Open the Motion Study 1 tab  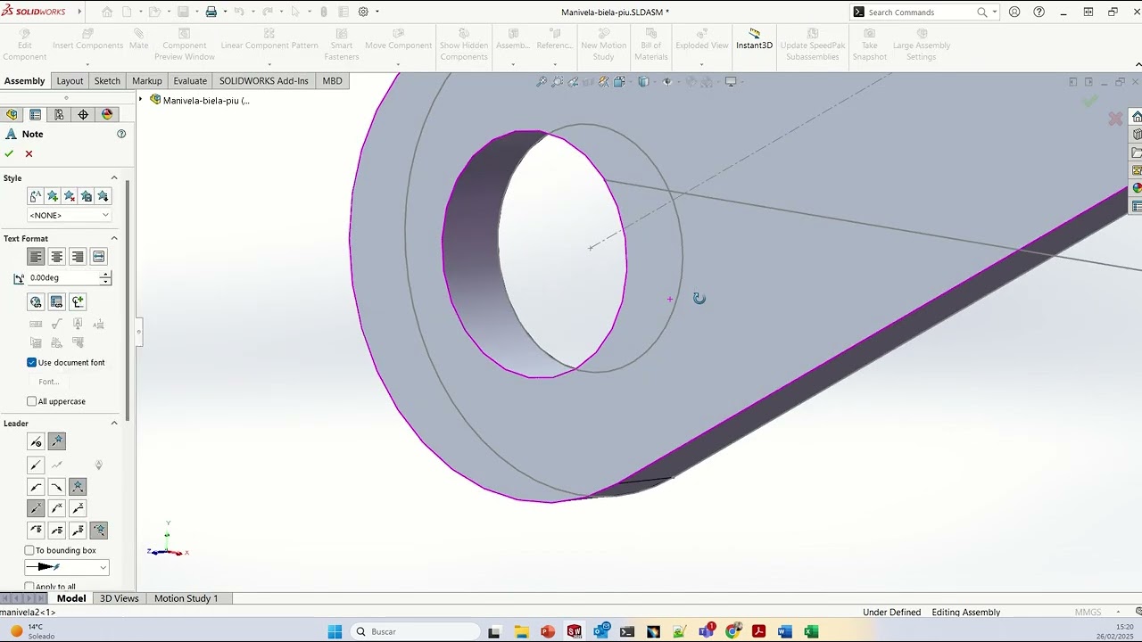186,598
